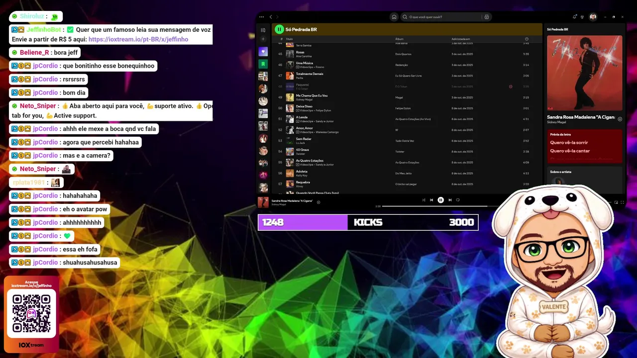The width and height of the screenshot is (637, 358).
Task: Skip to the previous track
Action: [x=431, y=200]
